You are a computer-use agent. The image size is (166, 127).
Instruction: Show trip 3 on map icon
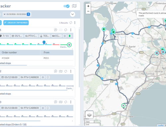click(61, 102)
